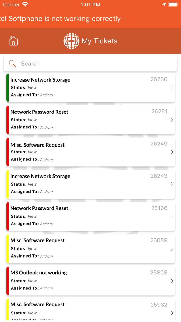Click the search magnifier icon
The height and width of the screenshot is (322, 181).
(12, 64)
